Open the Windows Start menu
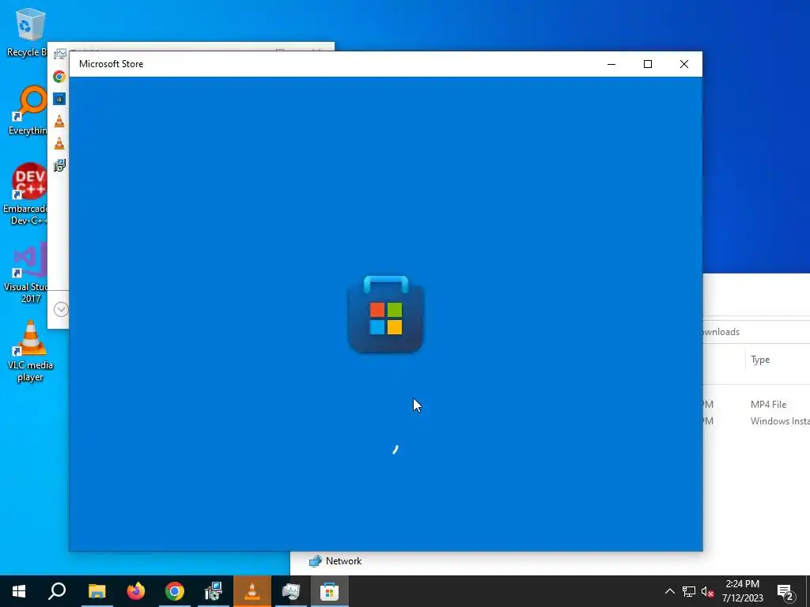 click(19, 591)
